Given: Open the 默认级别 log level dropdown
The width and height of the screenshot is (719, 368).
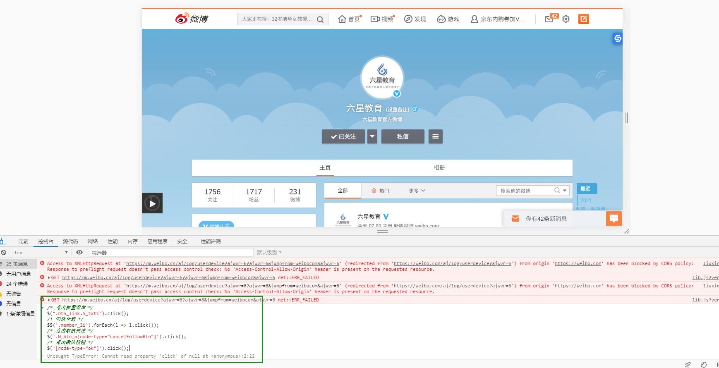Looking at the screenshot, I should (269, 252).
